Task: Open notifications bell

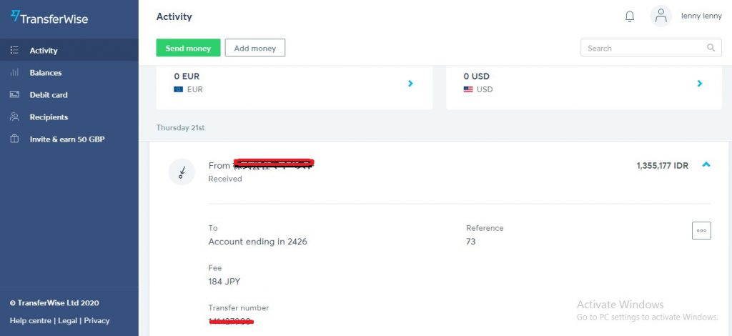Action: 630,16
